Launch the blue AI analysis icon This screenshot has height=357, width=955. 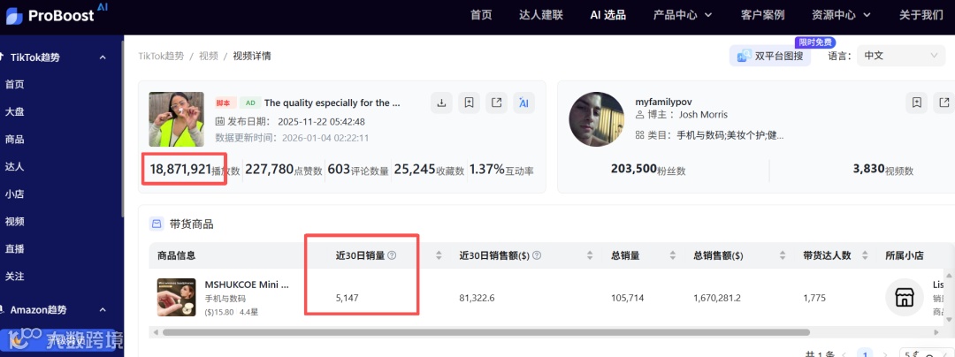(523, 103)
